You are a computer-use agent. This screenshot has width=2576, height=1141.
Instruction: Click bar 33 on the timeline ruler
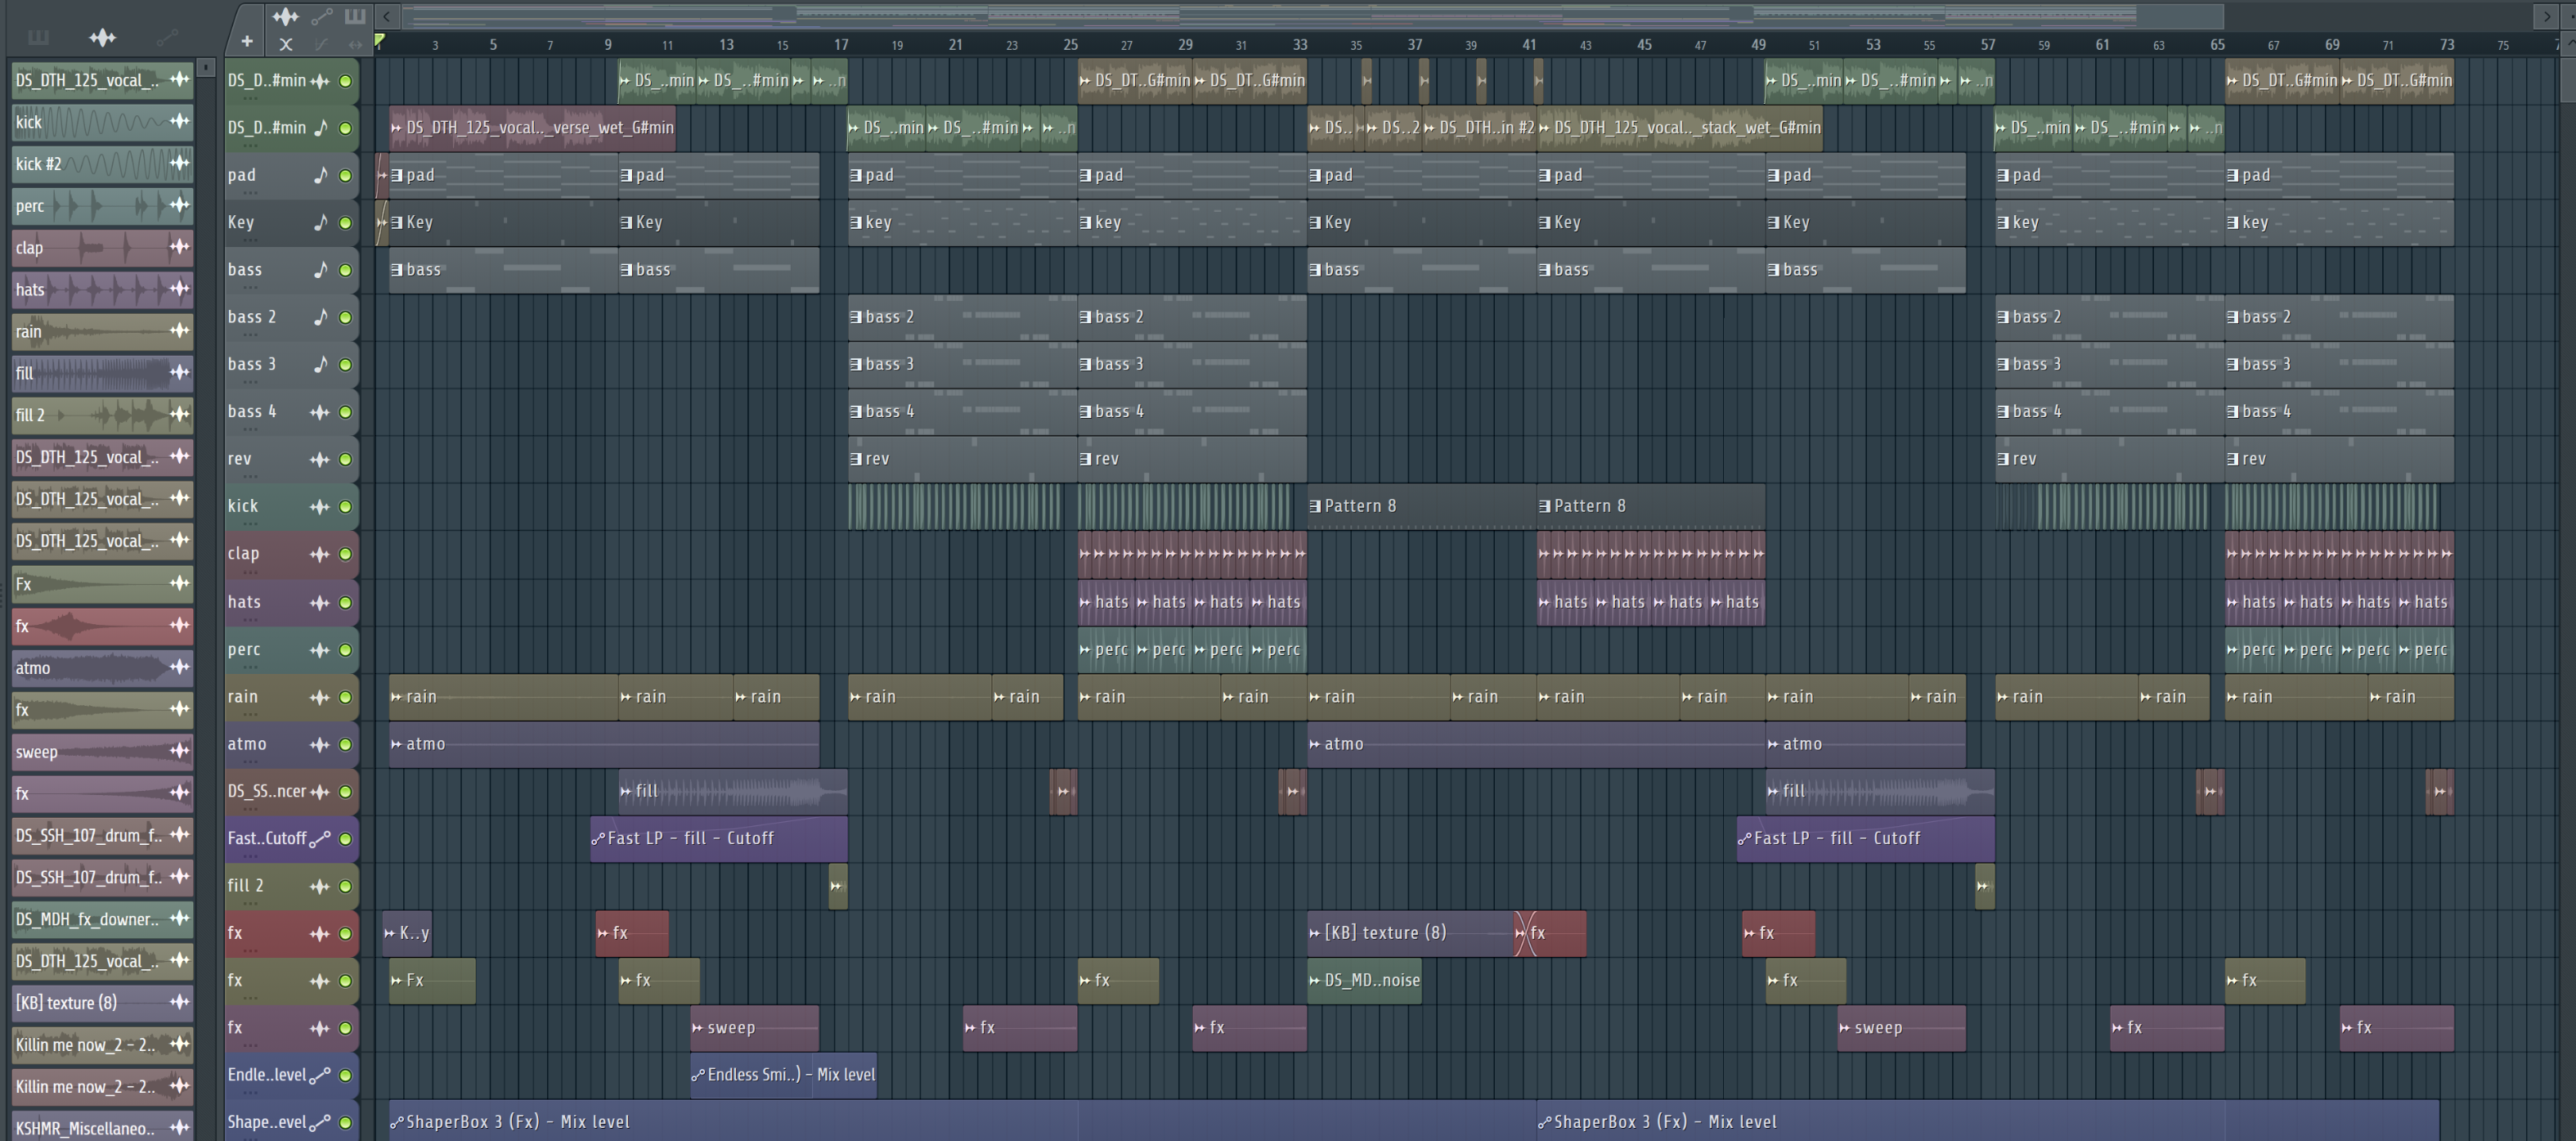click(x=1300, y=44)
